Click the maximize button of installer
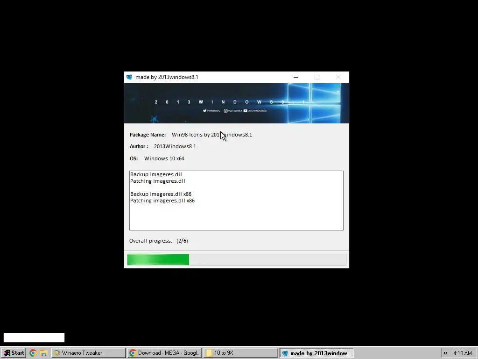 click(317, 77)
